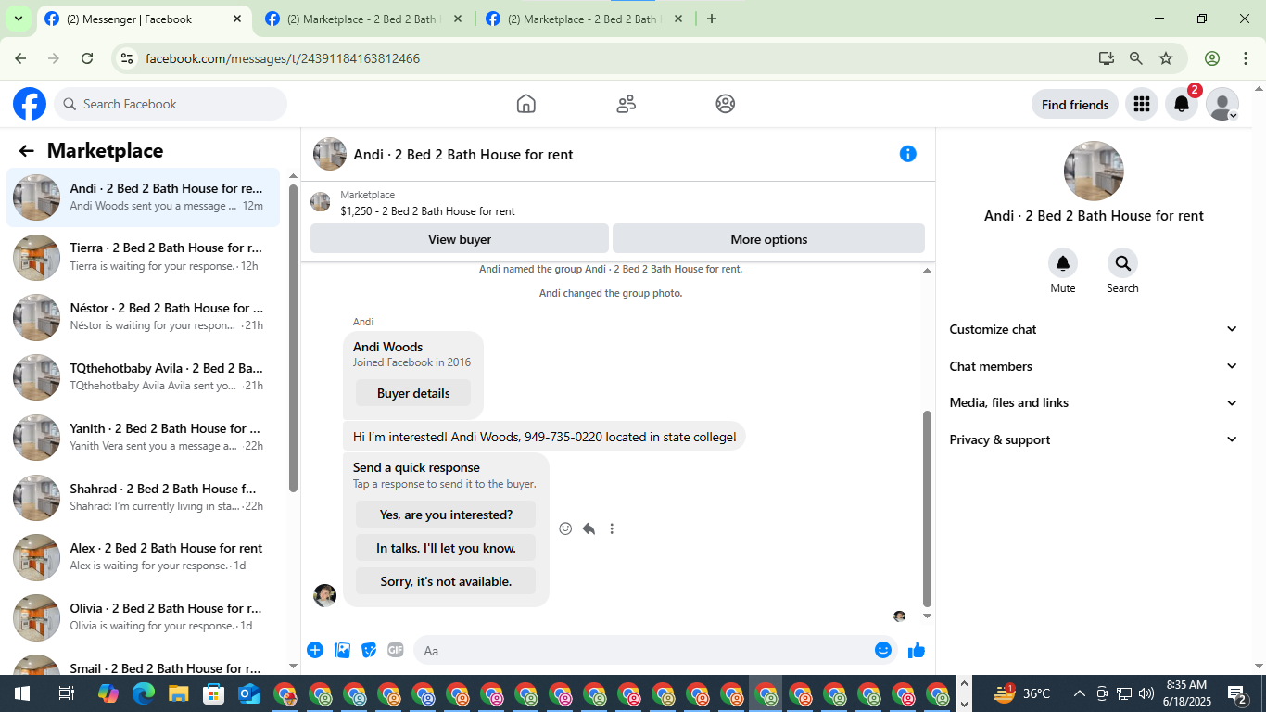This screenshot has height=712, width=1266.
Task: Open the Tierra conversation in the list
Action: 143,257
